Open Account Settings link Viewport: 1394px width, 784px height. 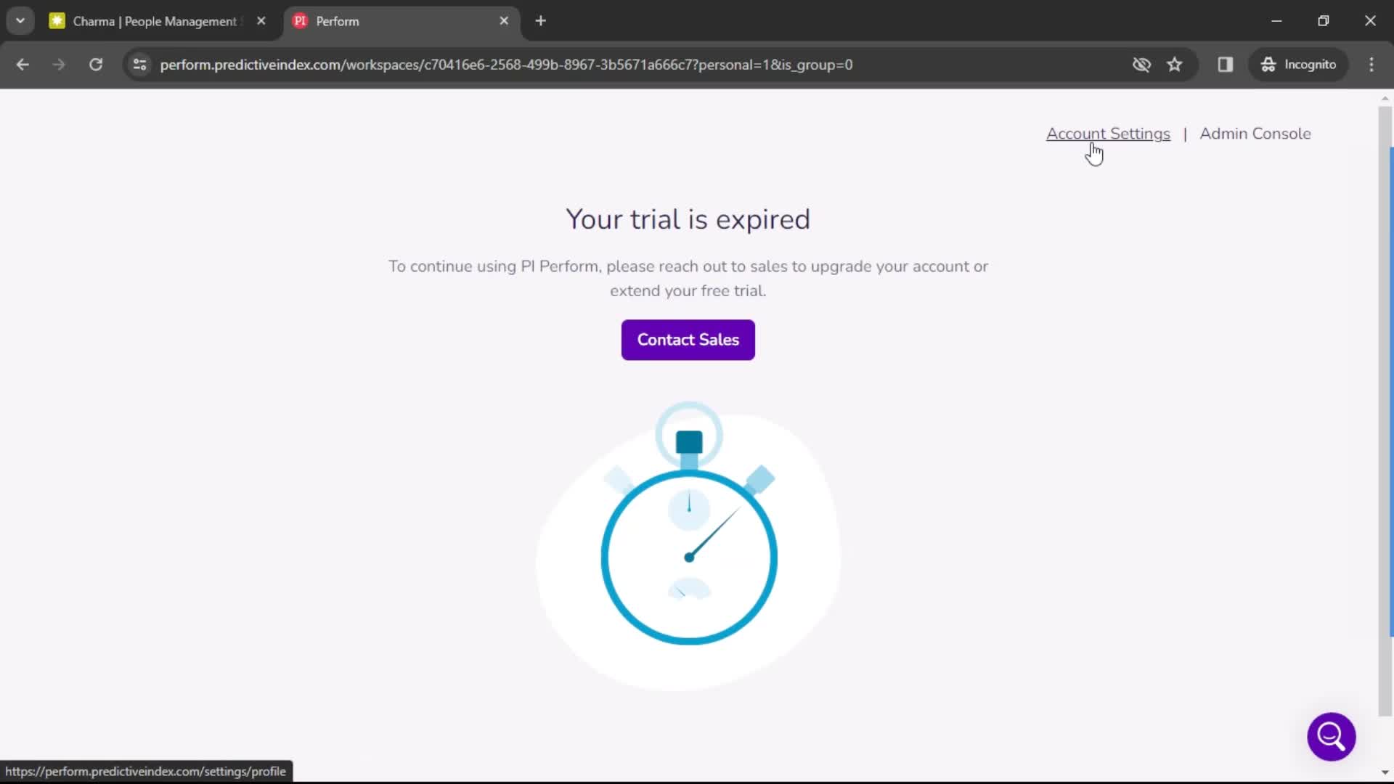coord(1108,134)
